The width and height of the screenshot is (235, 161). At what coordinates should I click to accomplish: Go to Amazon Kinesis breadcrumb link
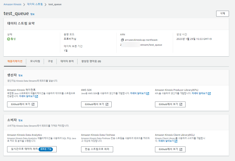pyautogui.click(x=13, y=4)
